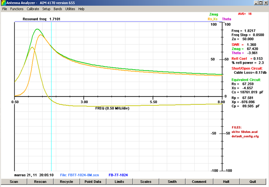Open the Help menu
The image size is (269, 187).
[81, 9]
